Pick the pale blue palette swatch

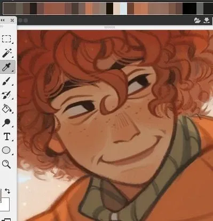[x=123, y=9]
